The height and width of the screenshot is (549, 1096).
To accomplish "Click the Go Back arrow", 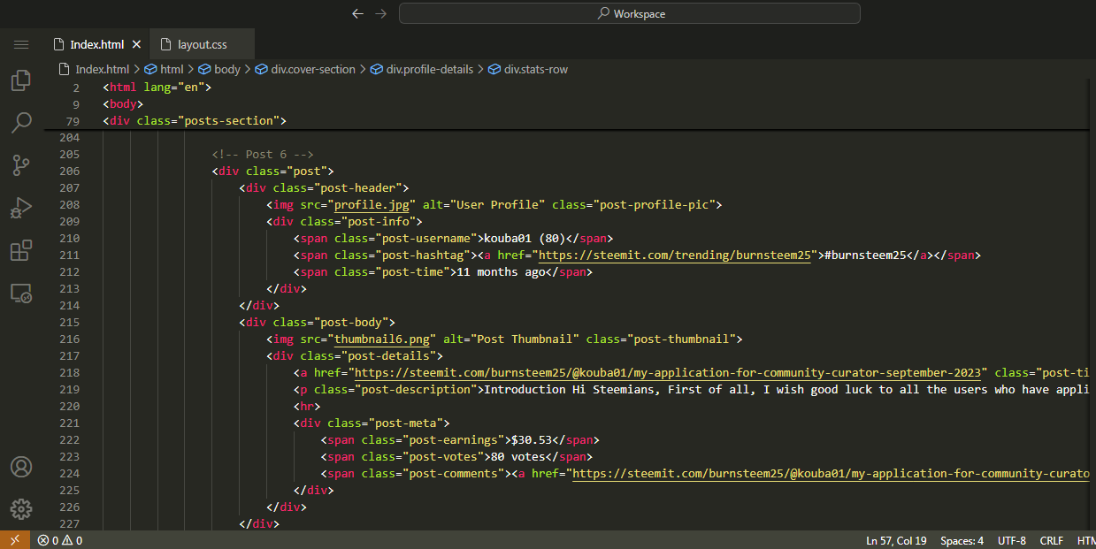I will (x=357, y=13).
